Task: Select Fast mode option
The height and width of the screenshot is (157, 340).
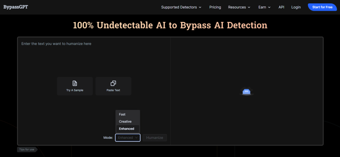Action: tap(128, 114)
